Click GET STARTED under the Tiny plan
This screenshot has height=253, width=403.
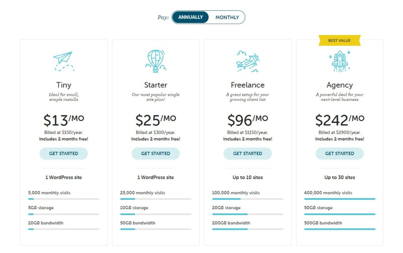pyautogui.click(x=63, y=154)
